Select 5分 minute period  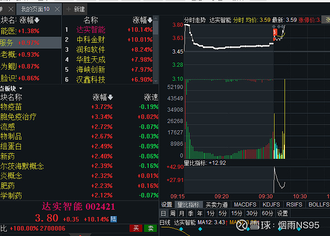point(223,213)
